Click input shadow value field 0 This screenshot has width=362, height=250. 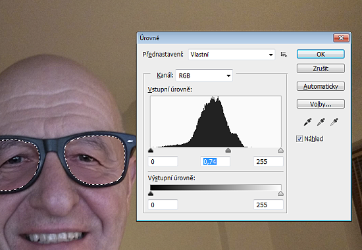click(x=163, y=162)
